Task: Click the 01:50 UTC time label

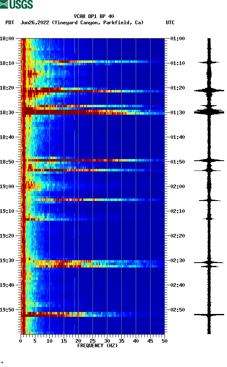Action: [178, 162]
